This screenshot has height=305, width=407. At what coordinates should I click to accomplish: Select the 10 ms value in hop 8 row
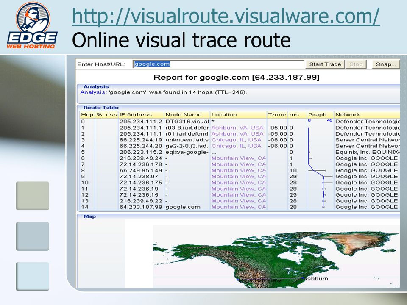click(293, 170)
